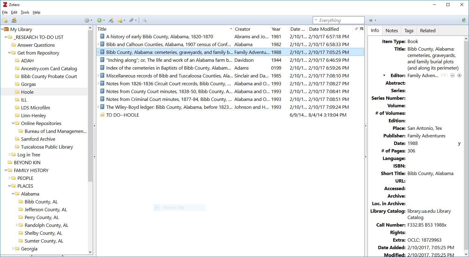Open search mode dropdown in search box
Image resolution: width=469 pixels, height=257 pixels.
[x=316, y=20]
